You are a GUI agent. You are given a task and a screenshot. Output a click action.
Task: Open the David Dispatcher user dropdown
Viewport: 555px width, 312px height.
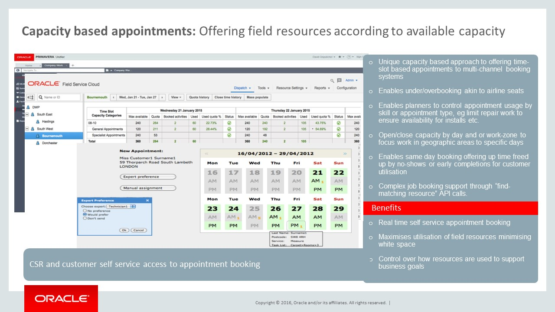[324, 57]
